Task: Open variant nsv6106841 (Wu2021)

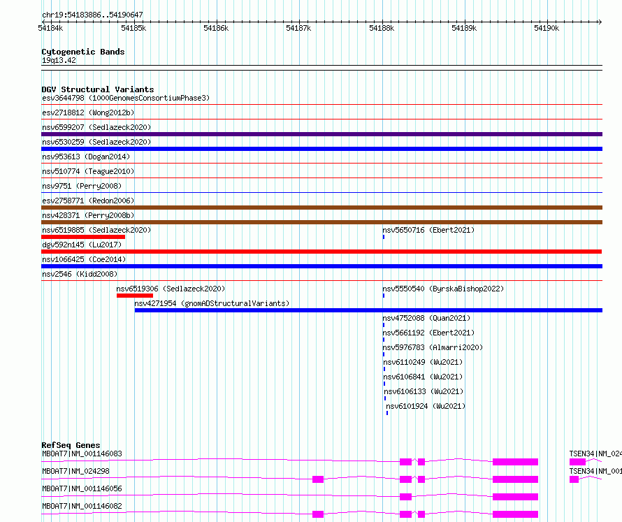Action: 423,377
